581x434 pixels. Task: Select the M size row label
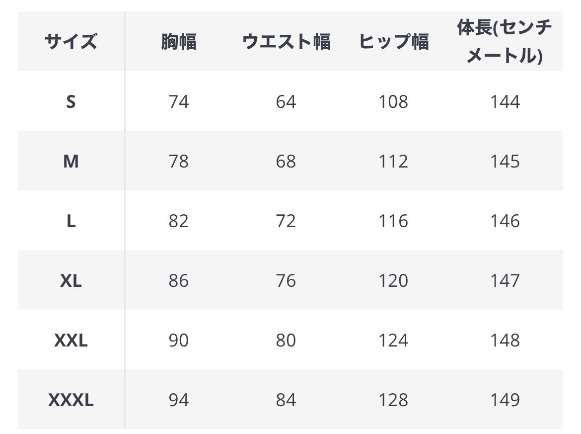point(71,162)
